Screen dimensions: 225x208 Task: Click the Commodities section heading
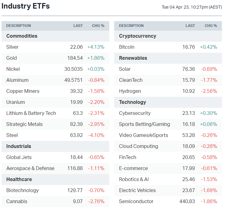(22, 36)
